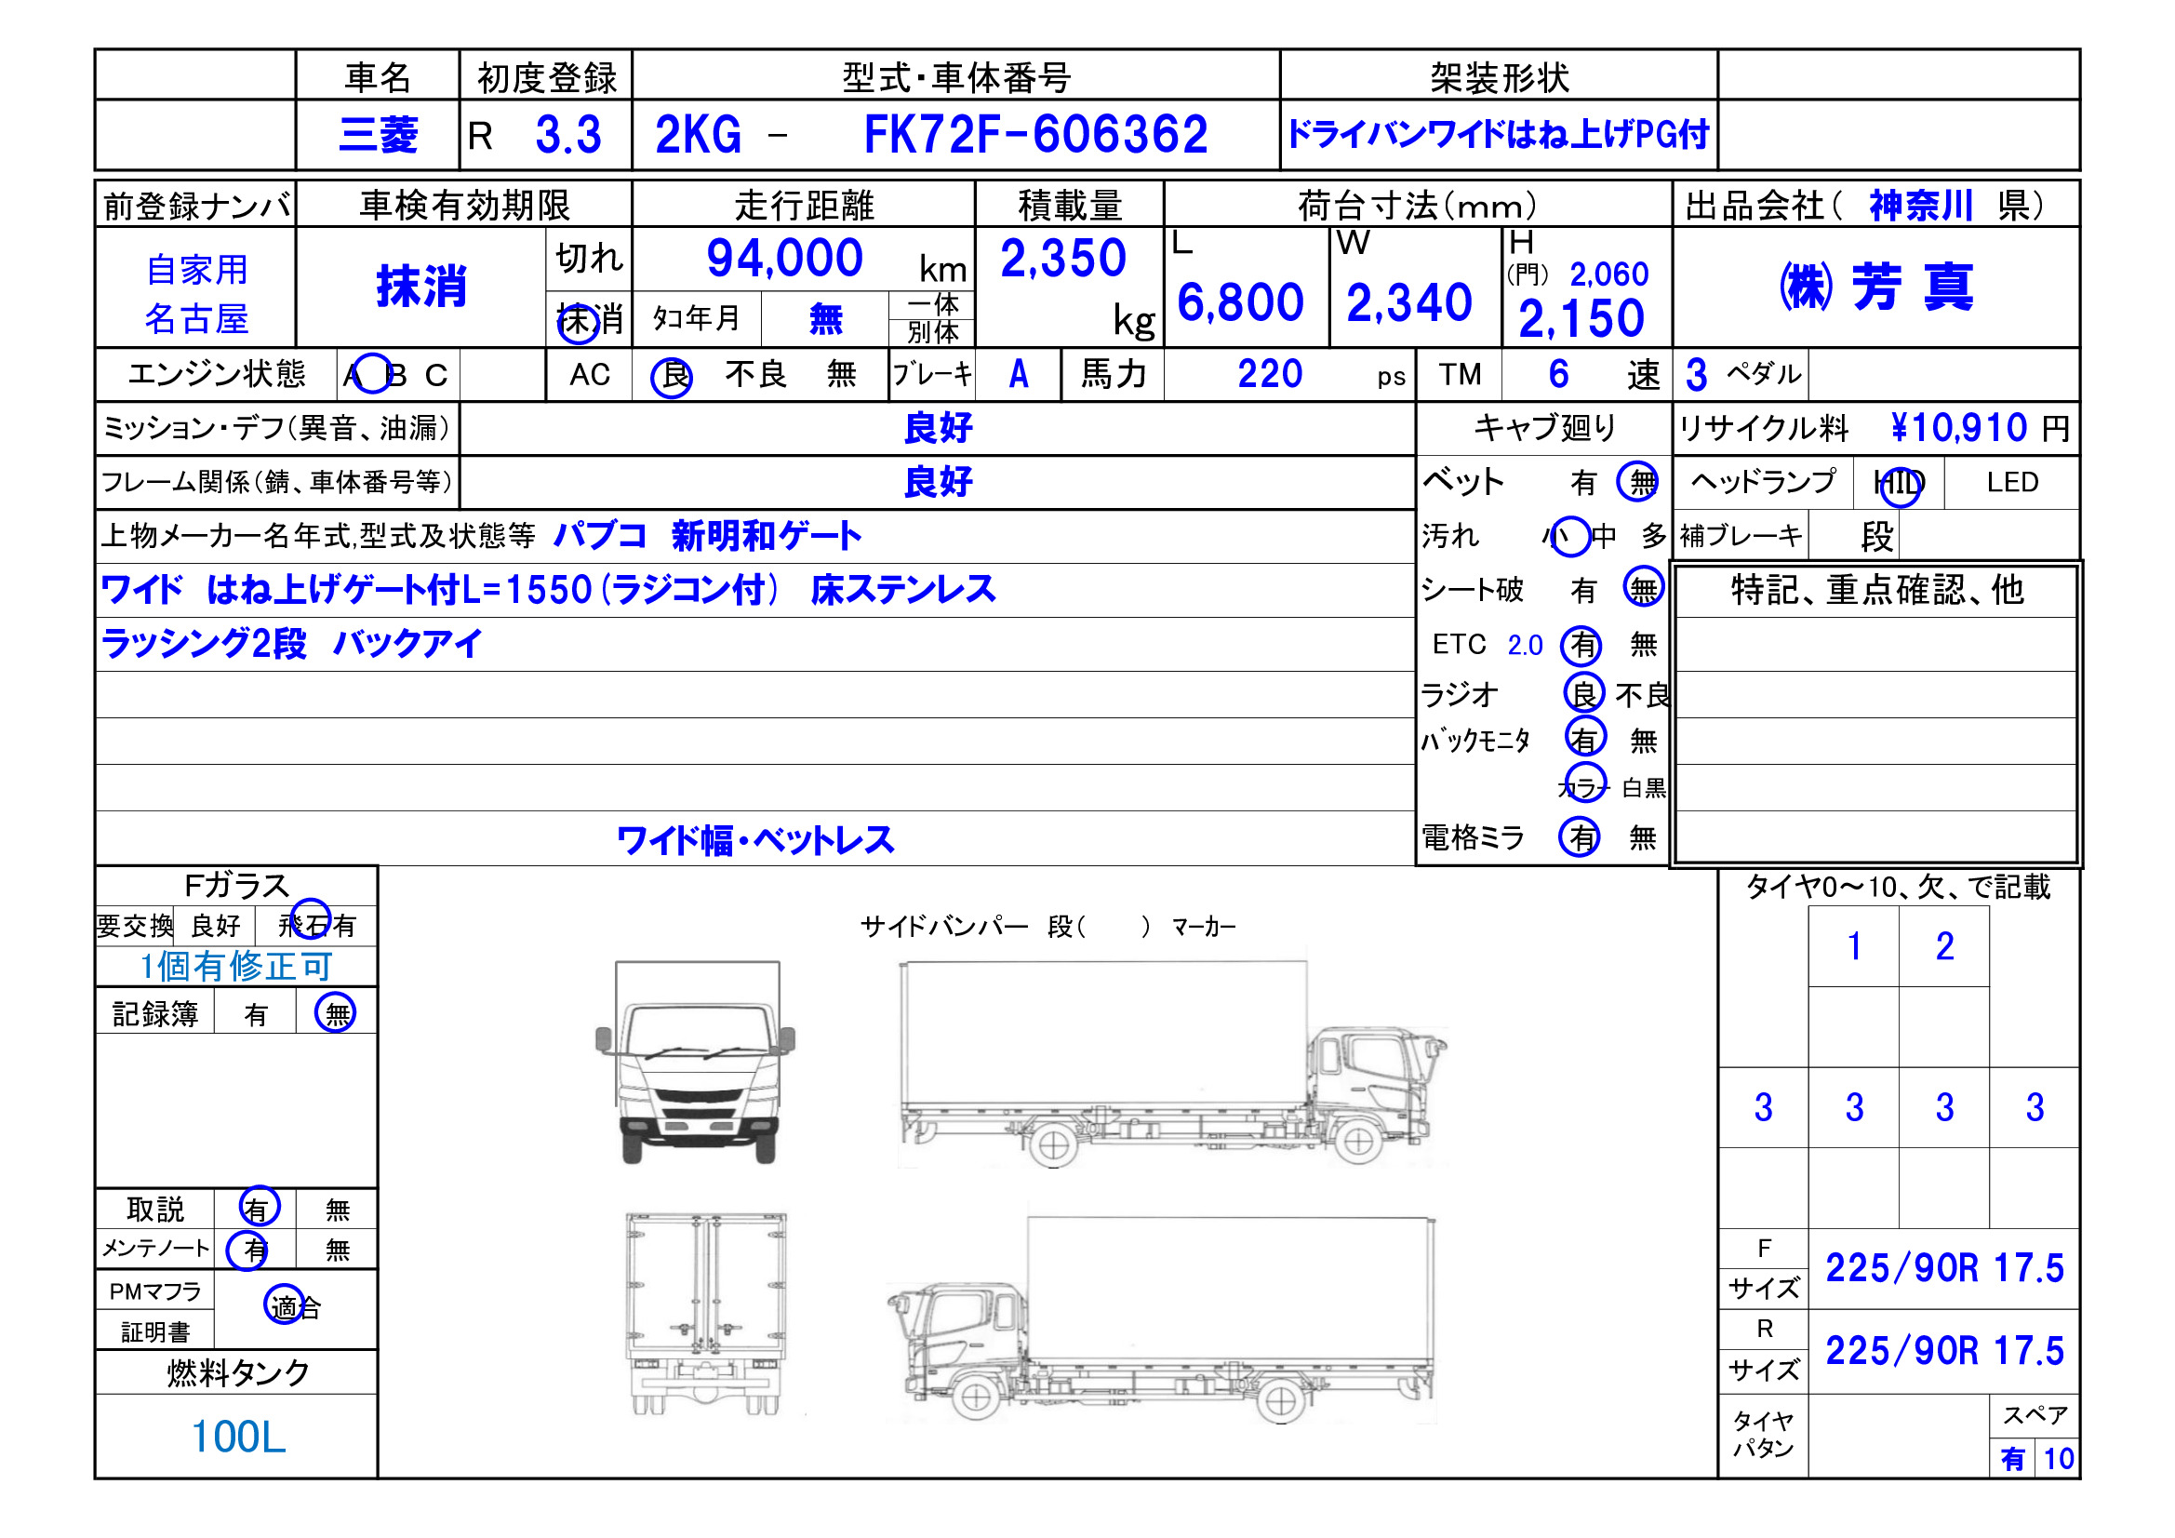Click the bed length value '6,800'
The height and width of the screenshot is (1538, 2175).
point(1240,303)
